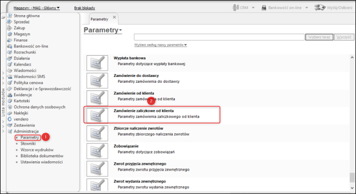
Task: Toggle the Lista modułów side panel pin
Action: (x=3, y=17)
